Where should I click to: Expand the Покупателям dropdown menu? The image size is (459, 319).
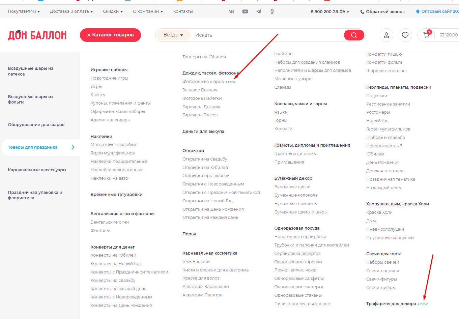[x=24, y=11]
